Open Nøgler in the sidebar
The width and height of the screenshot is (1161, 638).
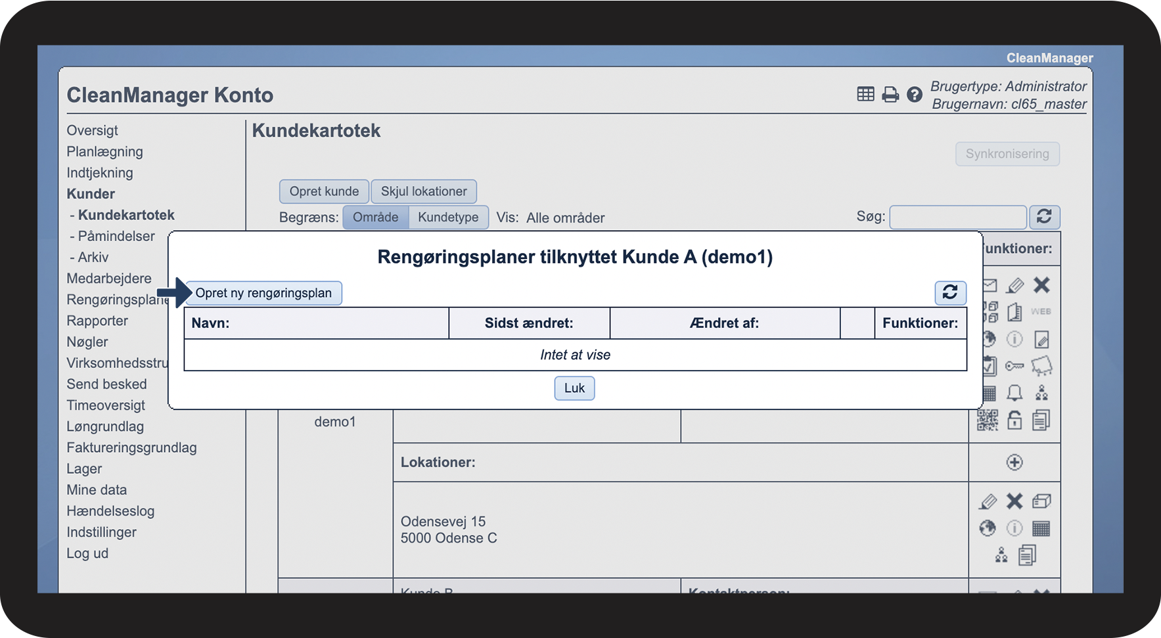coord(87,342)
